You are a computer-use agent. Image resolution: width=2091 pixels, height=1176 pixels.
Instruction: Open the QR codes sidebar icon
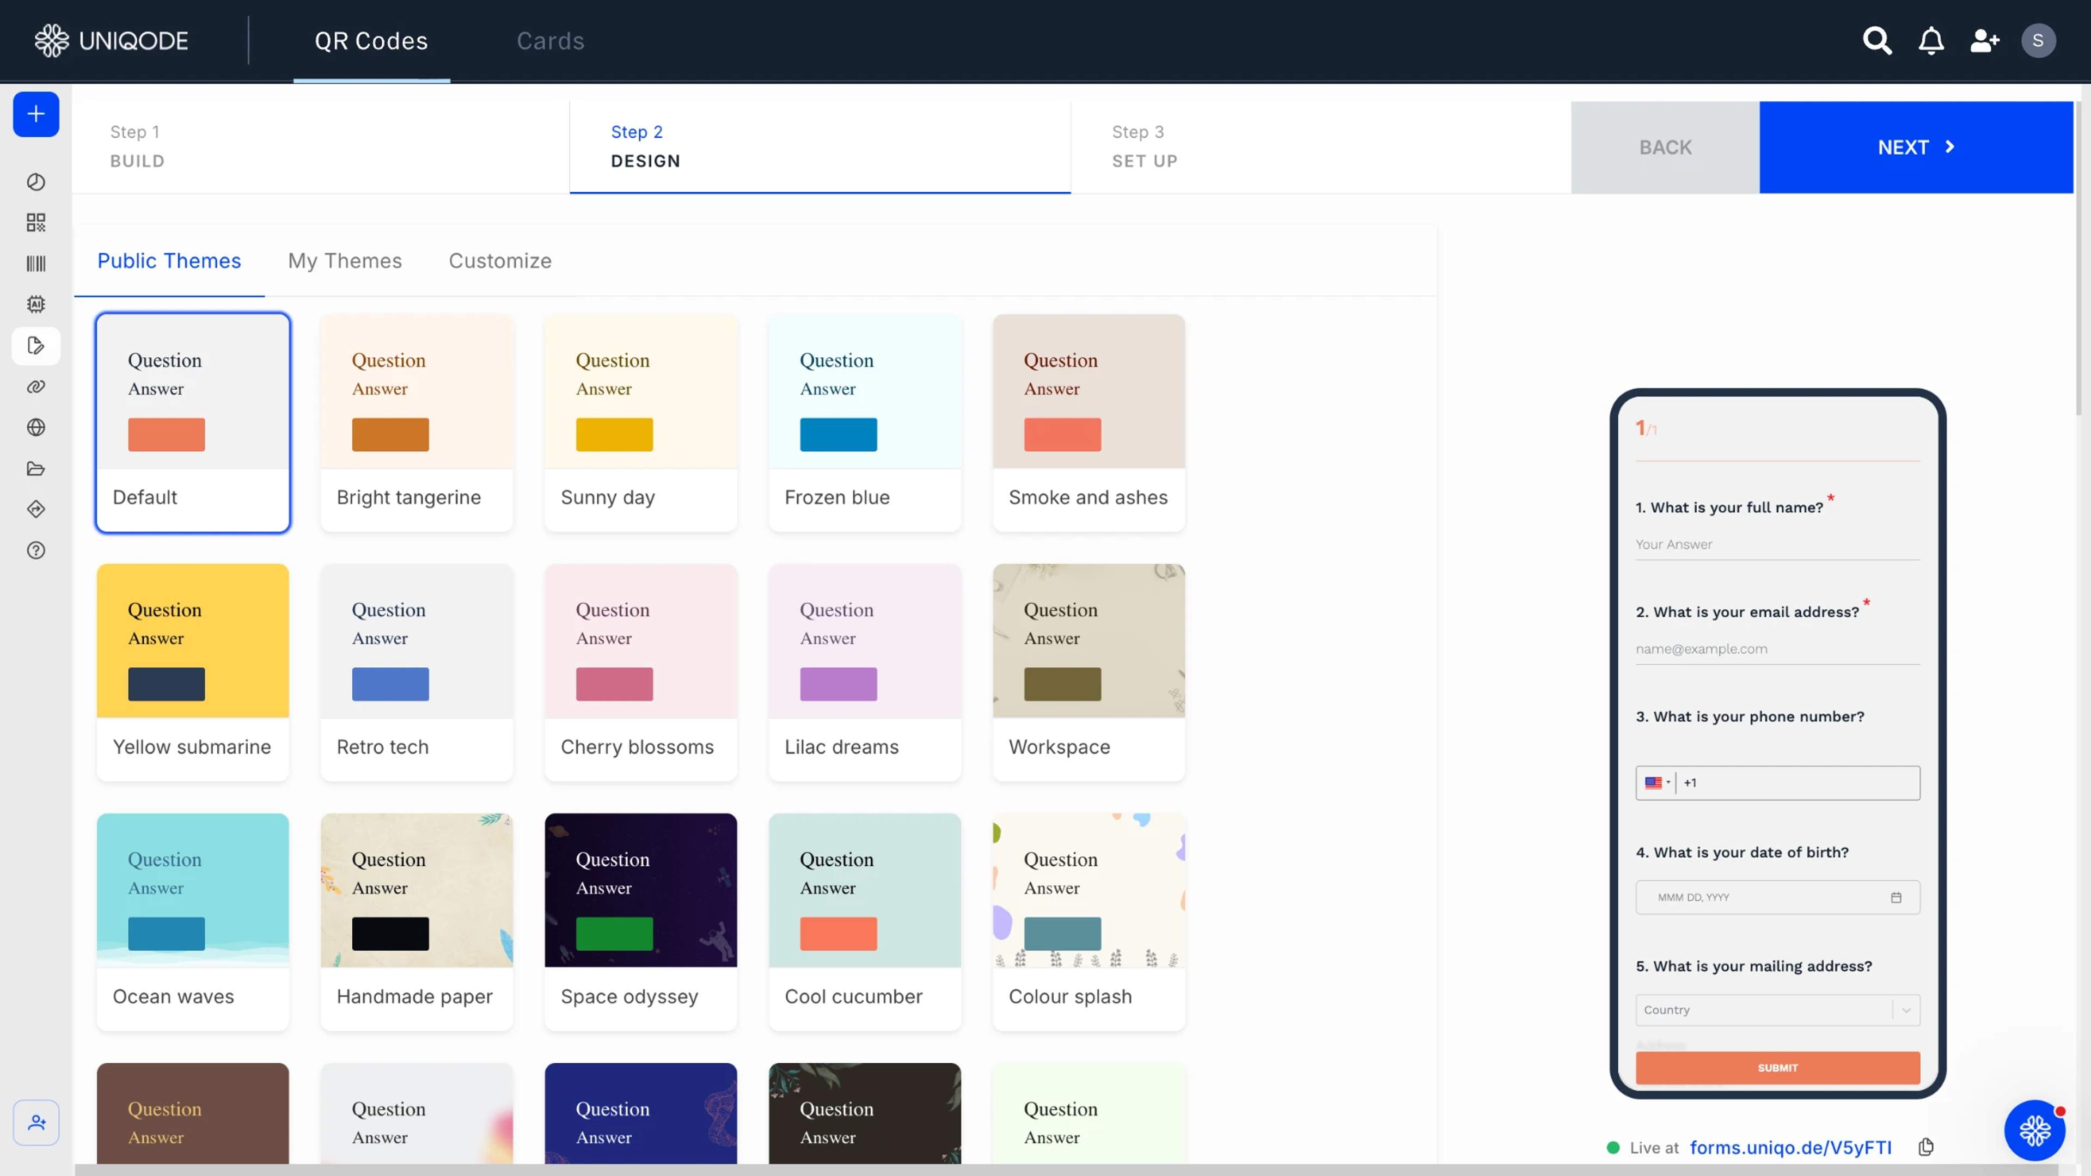(x=36, y=222)
